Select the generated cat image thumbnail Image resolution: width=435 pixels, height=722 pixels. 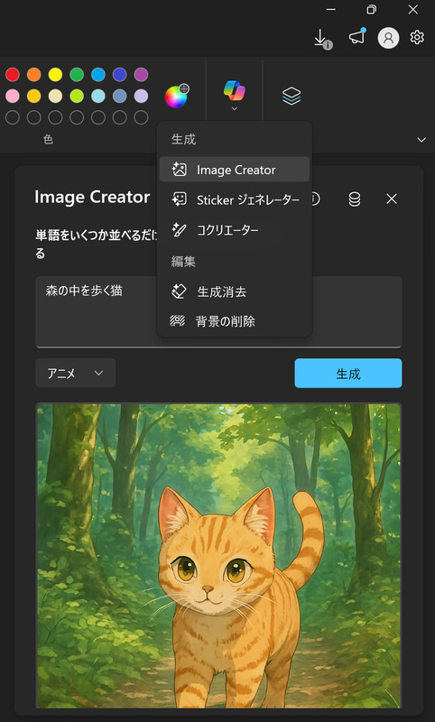(218, 556)
